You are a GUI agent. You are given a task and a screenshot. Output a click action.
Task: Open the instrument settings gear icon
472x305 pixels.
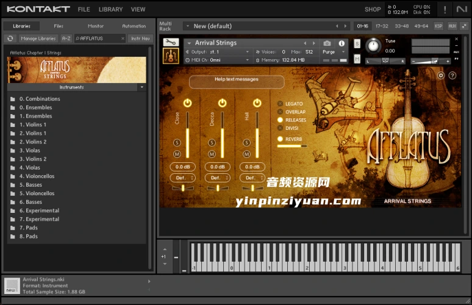(441, 76)
